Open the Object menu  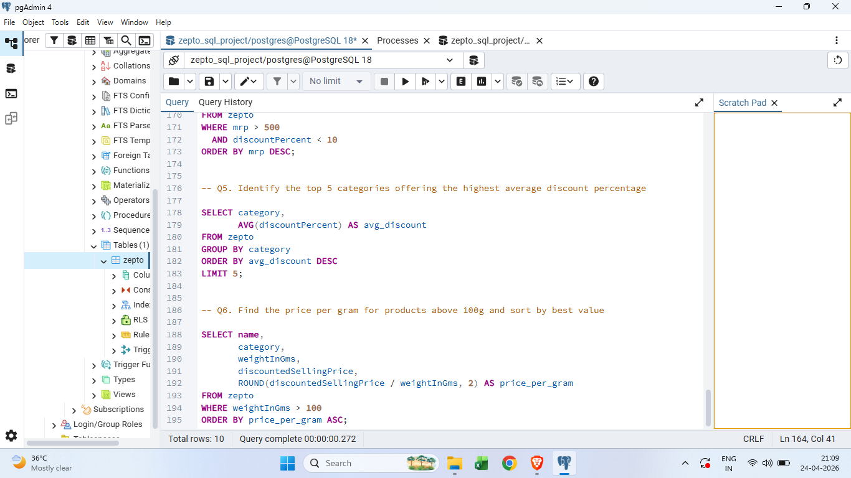33,22
